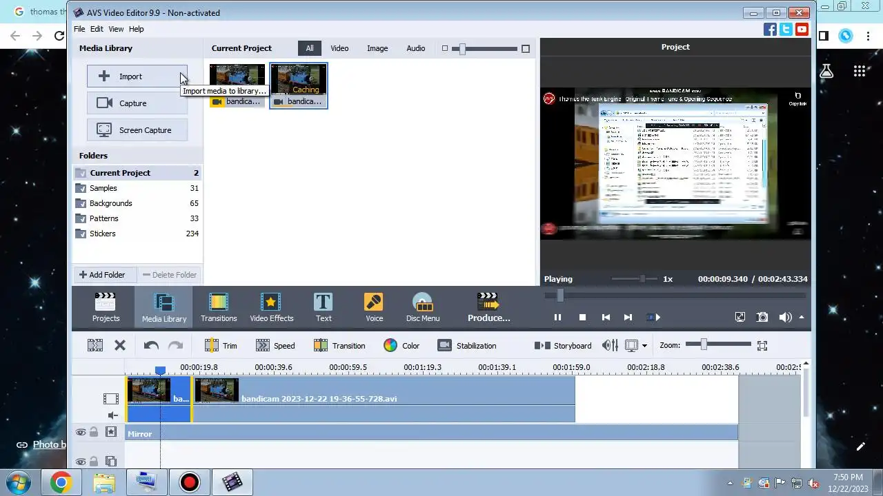
Task: Redo the last action
Action: click(x=176, y=346)
